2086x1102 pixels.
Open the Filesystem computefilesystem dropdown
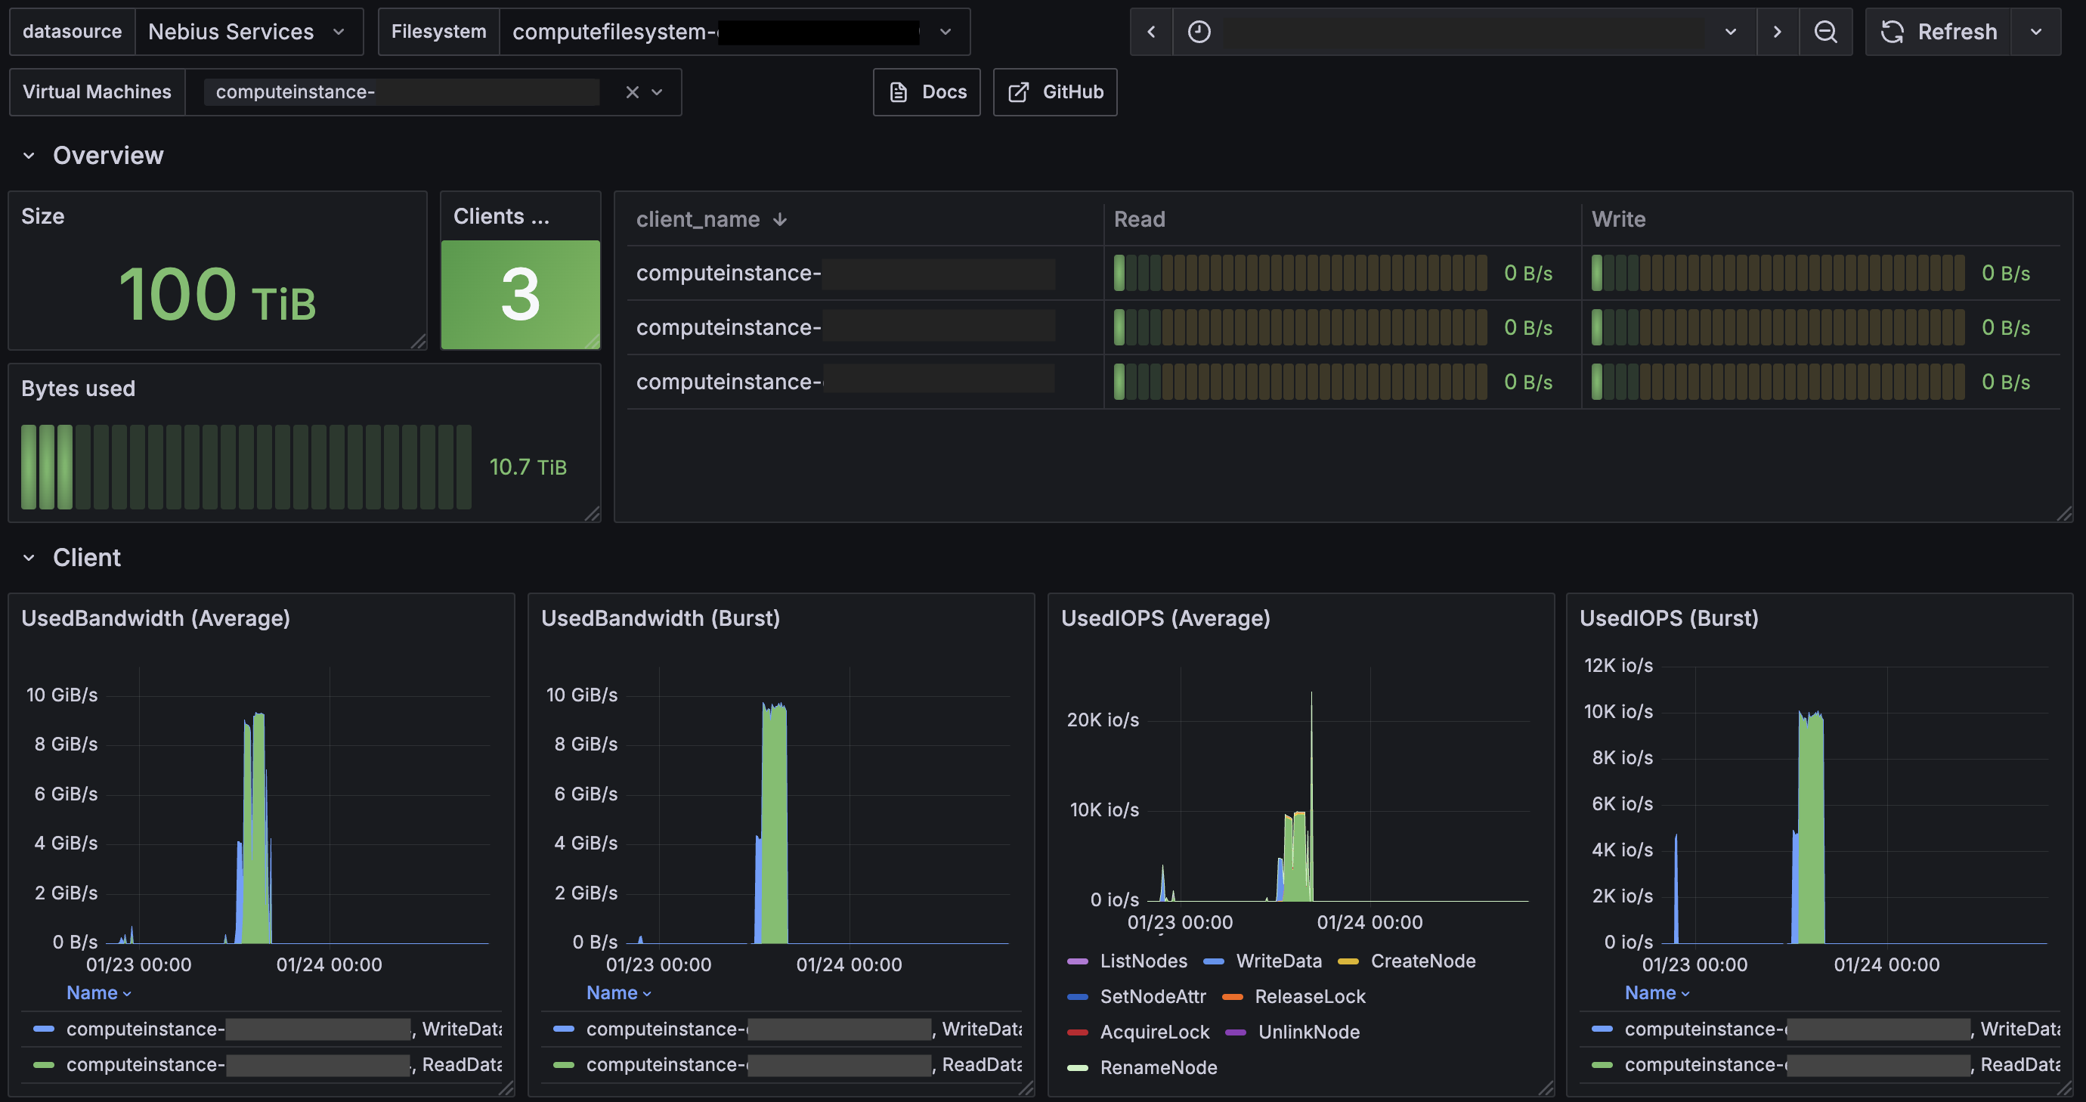coord(735,32)
